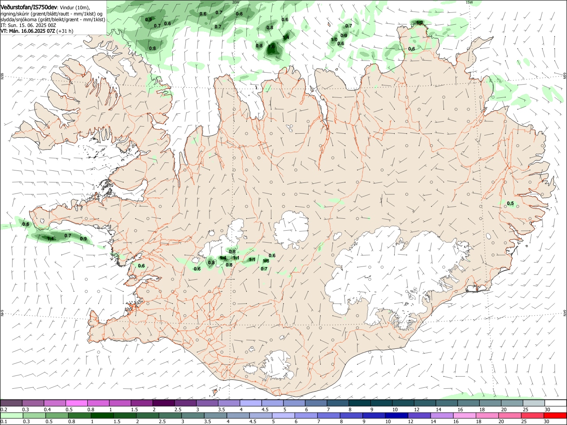Pick the pale pink swatch right of lower label 16
The height and width of the screenshot is (425, 567).
(464, 416)
